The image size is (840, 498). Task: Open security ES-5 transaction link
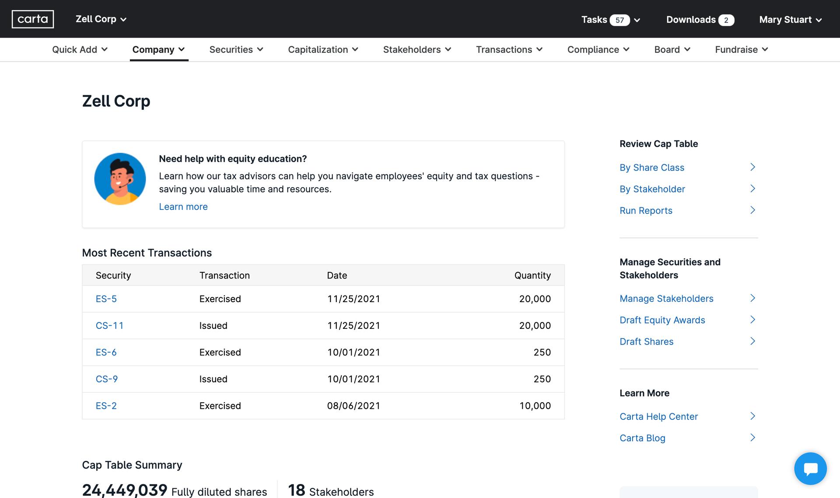click(106, 299)
